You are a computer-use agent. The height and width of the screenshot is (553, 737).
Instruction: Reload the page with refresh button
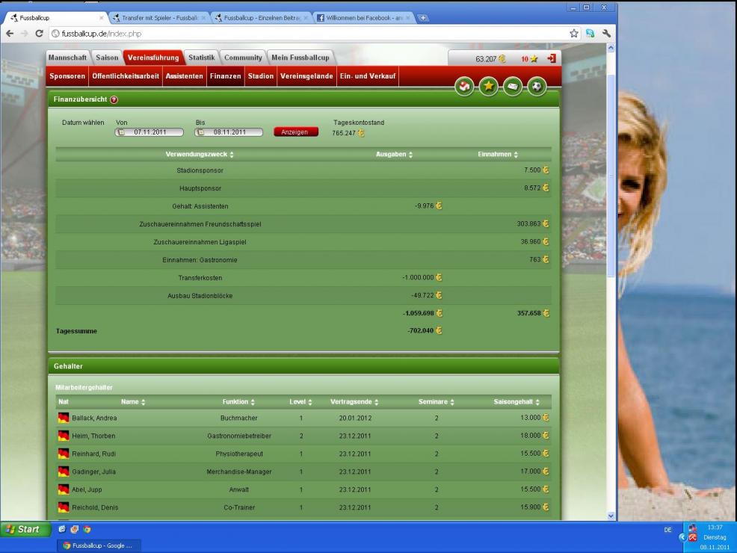[40, 33]
